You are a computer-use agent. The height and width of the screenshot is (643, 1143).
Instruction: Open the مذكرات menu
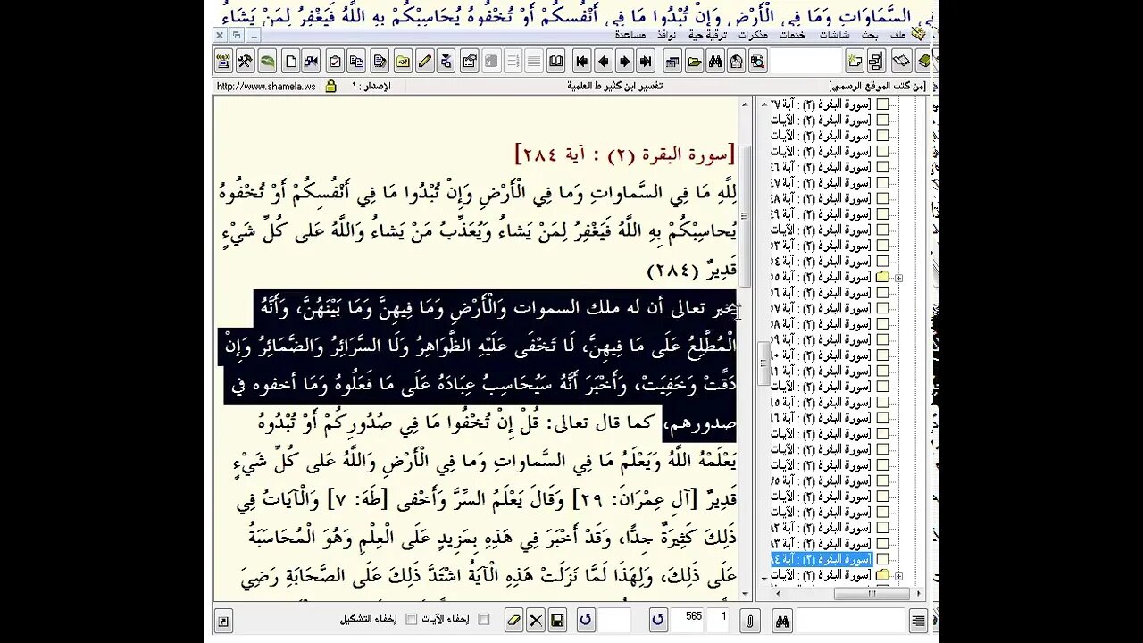pyautogui.click(x=753, y=35)
